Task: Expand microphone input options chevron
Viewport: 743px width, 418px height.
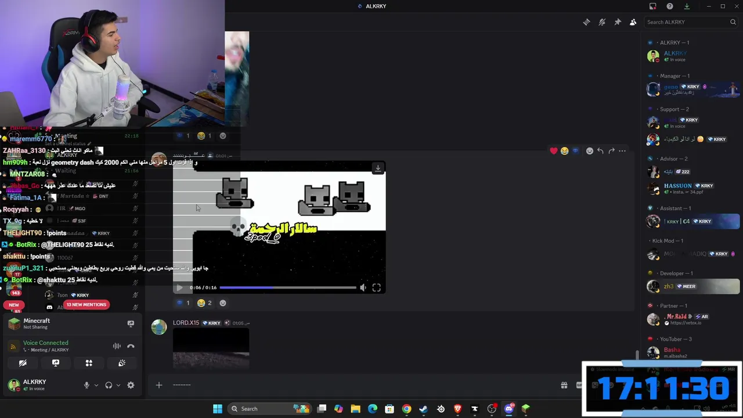Action: pos(96,385)
